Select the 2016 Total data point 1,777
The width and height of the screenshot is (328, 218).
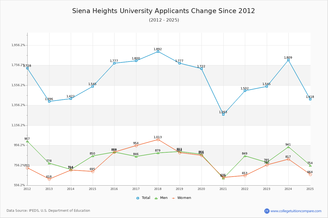pos(114,63)
